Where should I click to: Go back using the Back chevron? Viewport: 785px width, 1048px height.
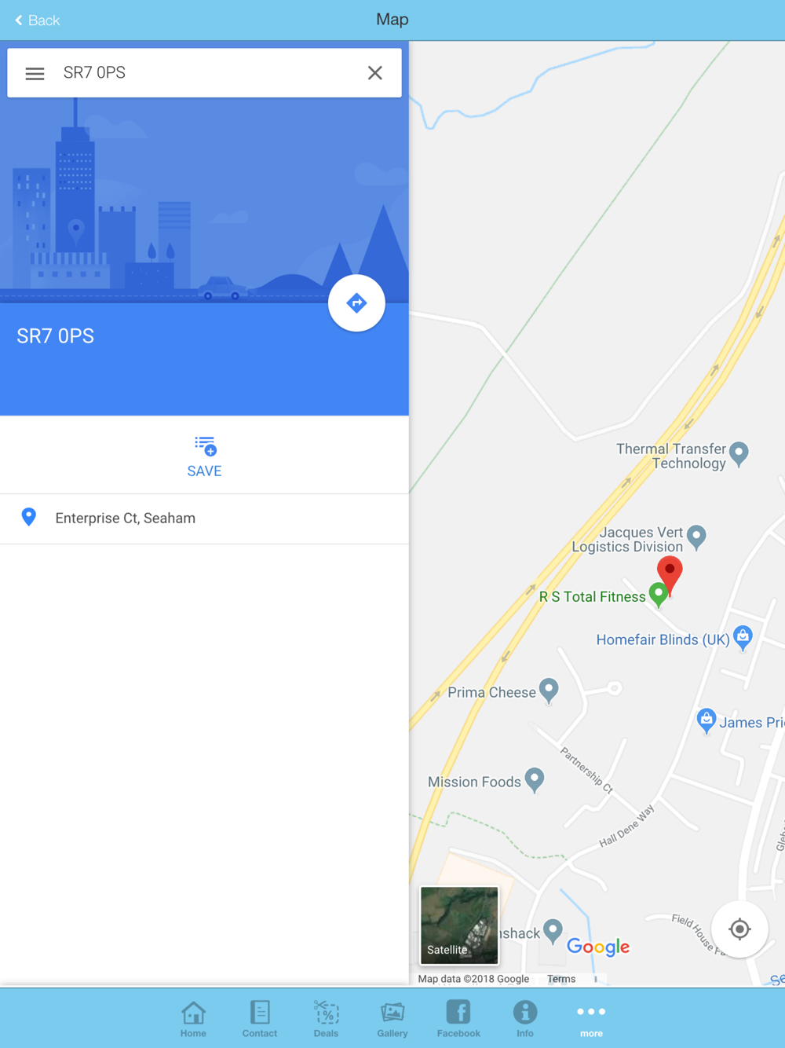point(37,20)
